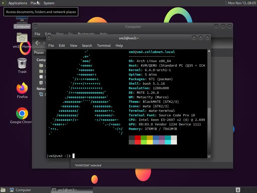Screen dimensions: 257x193
Task: Open Go menu in Computer window
Action: (71, 34)
